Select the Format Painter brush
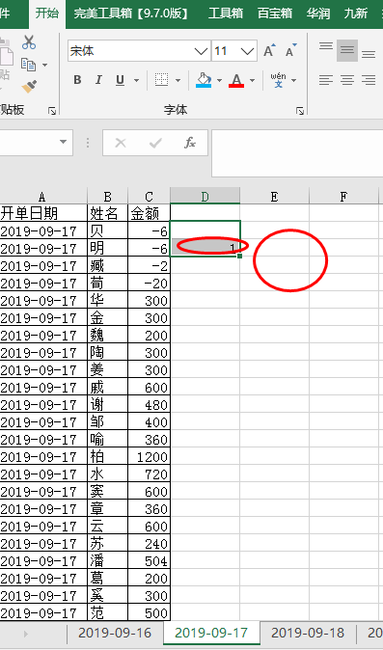 click(29, 87)
